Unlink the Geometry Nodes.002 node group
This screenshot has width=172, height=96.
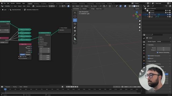(54, 6)
